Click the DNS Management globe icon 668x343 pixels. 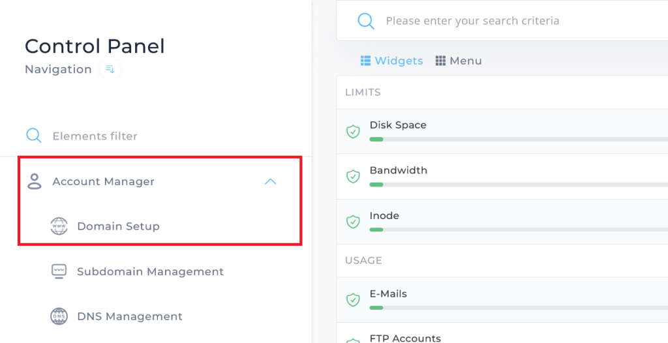pyautogui.click(x=59, y=316)
